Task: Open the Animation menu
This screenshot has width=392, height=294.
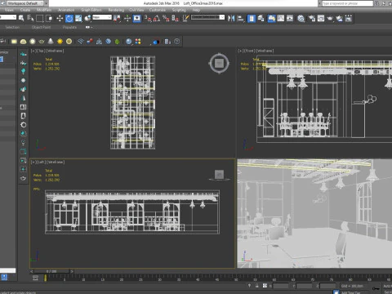Action: [66, 10]
